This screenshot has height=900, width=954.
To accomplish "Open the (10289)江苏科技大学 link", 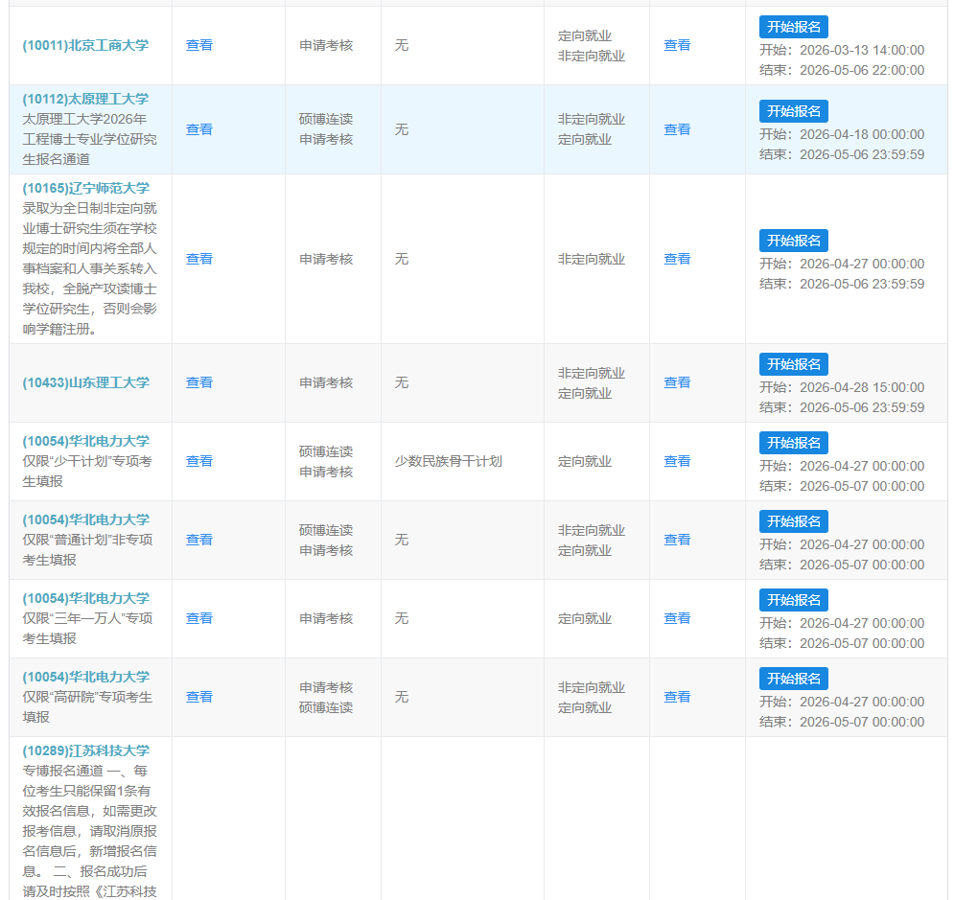I will [x=85, y=751].
